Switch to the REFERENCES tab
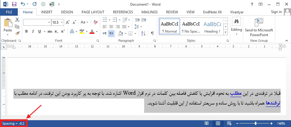The height and width of the screenshot is (127, 291). pos(123,12)
